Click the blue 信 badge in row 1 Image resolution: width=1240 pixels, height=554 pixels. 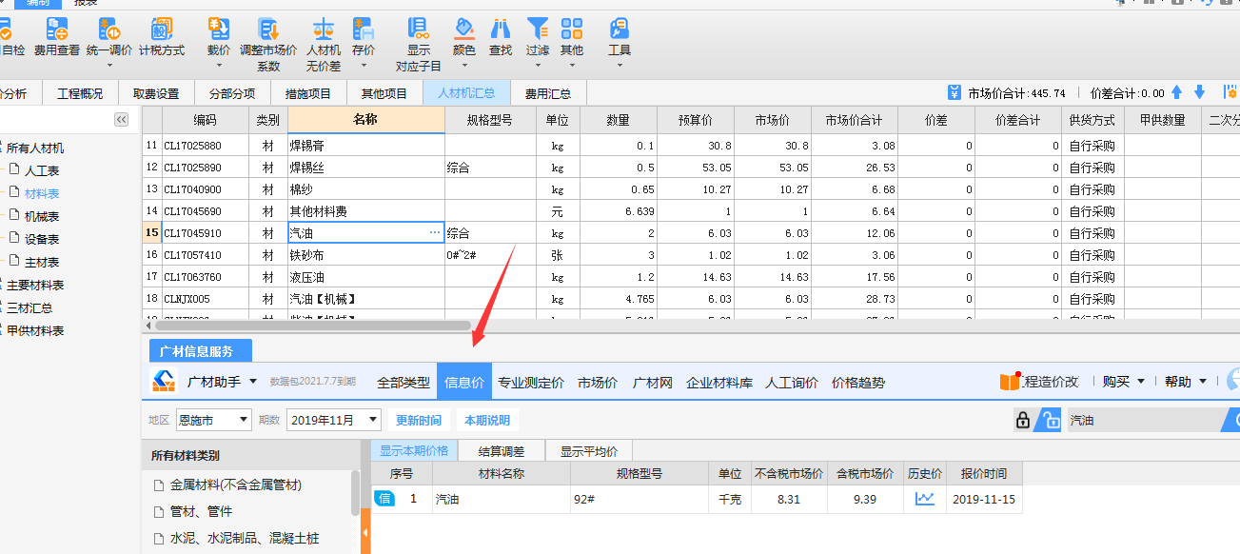click(x=384, y=498)
